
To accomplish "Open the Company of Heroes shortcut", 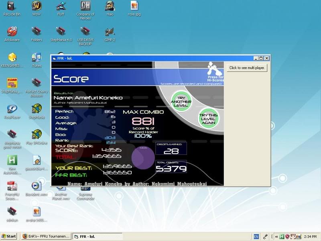I will tap(85, 6).
